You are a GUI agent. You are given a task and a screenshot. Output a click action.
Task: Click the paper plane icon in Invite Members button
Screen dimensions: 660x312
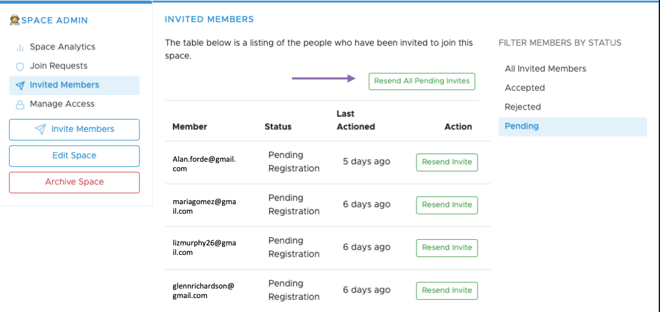pos(41,129)
